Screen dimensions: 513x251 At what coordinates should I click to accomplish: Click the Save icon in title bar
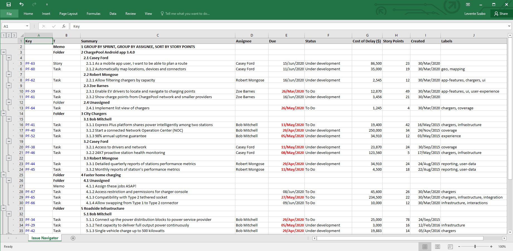(x=9, y=4)
